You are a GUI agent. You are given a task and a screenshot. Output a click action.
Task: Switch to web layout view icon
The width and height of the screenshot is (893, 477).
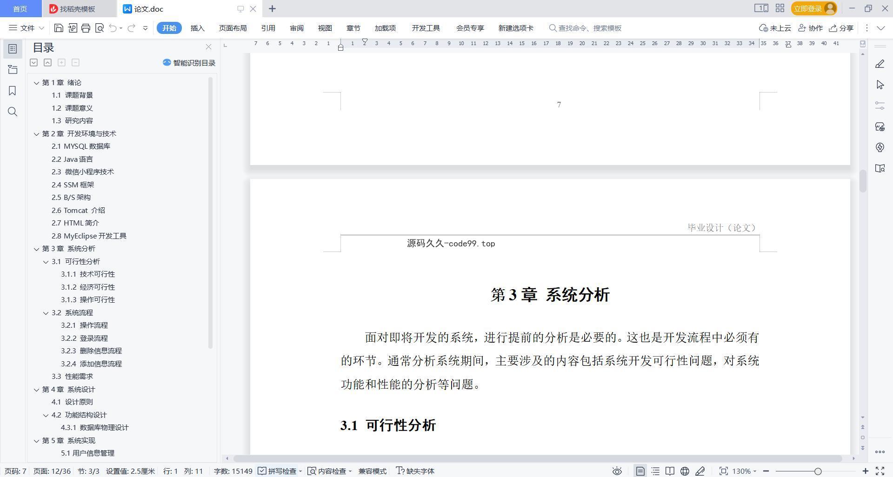point(685,471)
